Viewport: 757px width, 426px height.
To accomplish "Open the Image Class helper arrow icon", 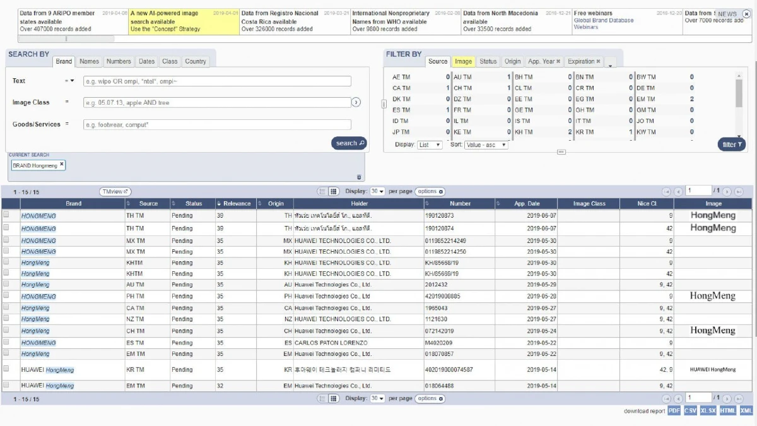I will [356, 102].
